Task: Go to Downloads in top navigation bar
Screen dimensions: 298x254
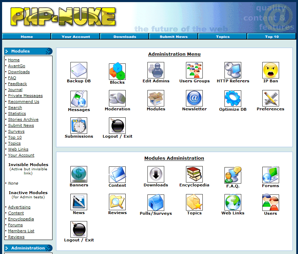Action: click(125, 36)
